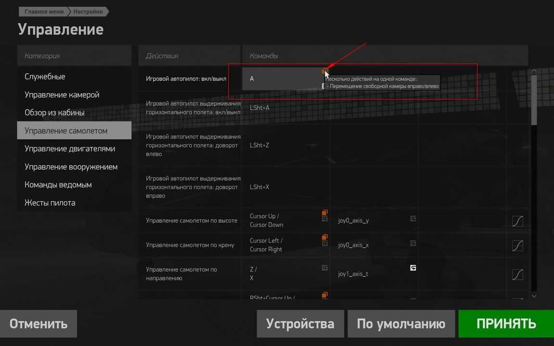The image size is (554, 346).
Task: Open the Настройки breadcrumb
Action: click(88, 12)
